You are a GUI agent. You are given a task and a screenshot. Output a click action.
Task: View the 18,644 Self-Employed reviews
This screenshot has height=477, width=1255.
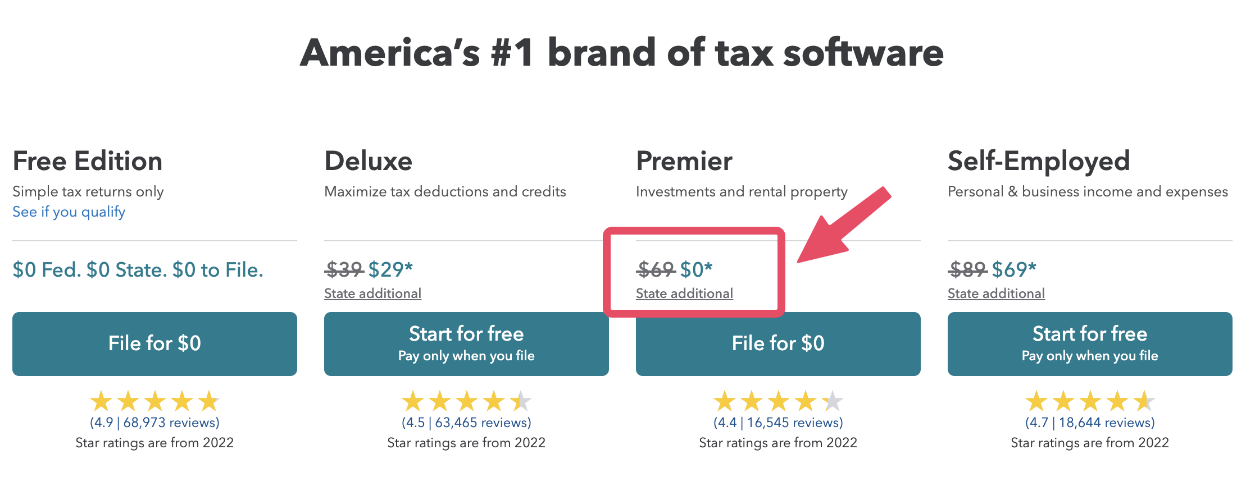(x=1089, y=423)
